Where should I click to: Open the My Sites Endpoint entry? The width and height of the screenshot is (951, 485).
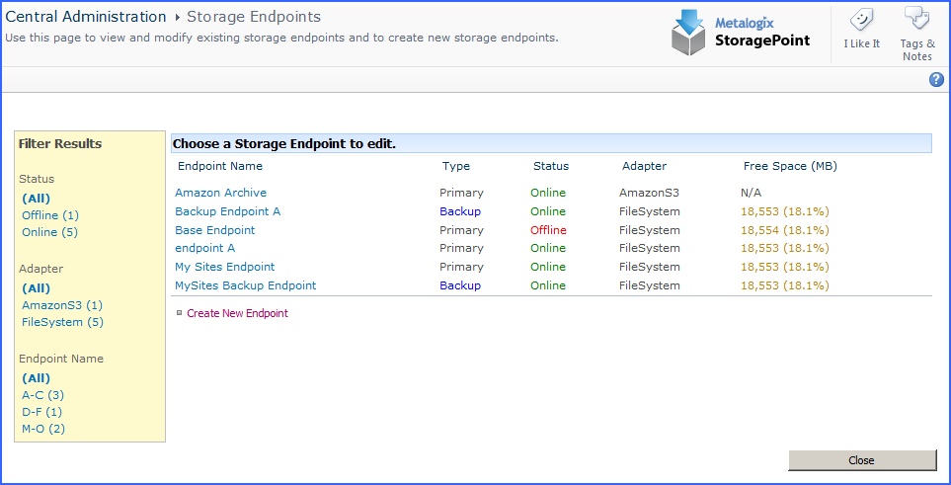[224, 267]
